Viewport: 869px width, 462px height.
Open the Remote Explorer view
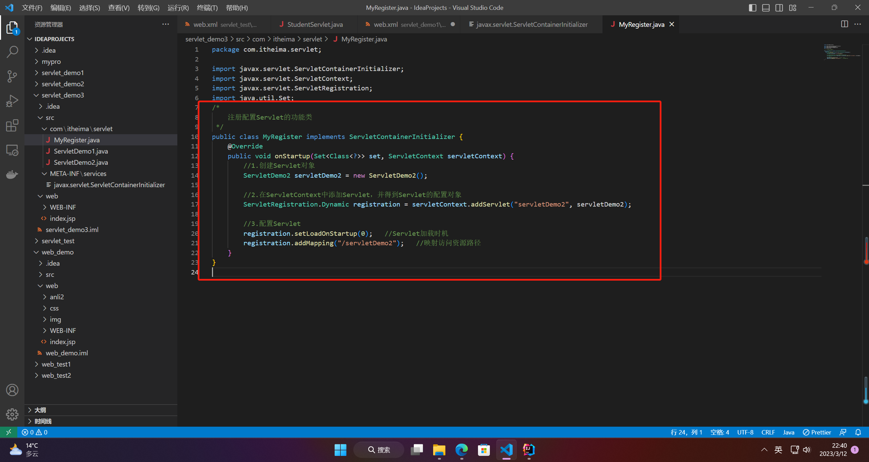(x=12, y=150)
